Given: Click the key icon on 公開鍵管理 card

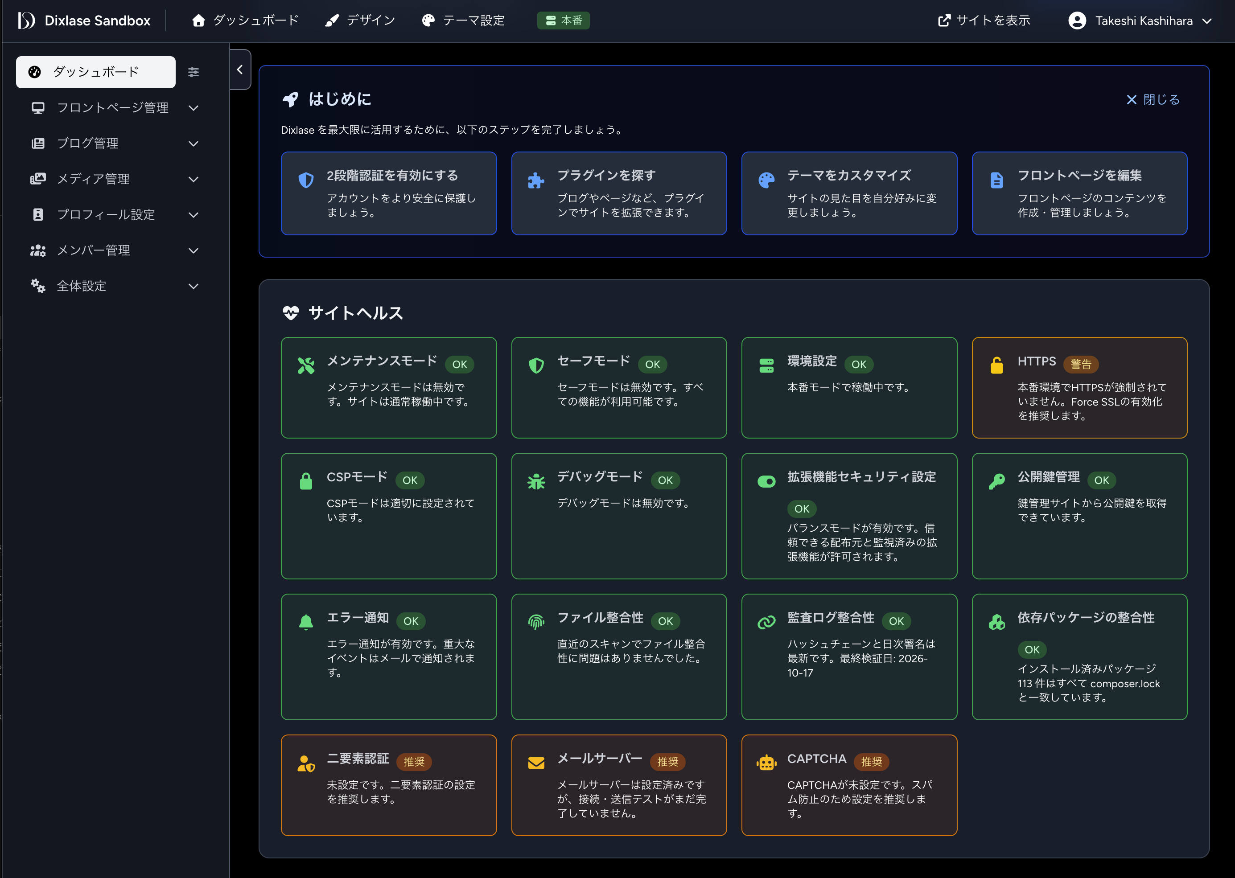Looking at the screenshot, I should click(996, 481).
